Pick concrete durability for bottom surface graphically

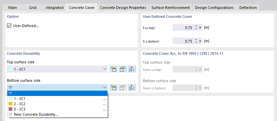point(132,88)
